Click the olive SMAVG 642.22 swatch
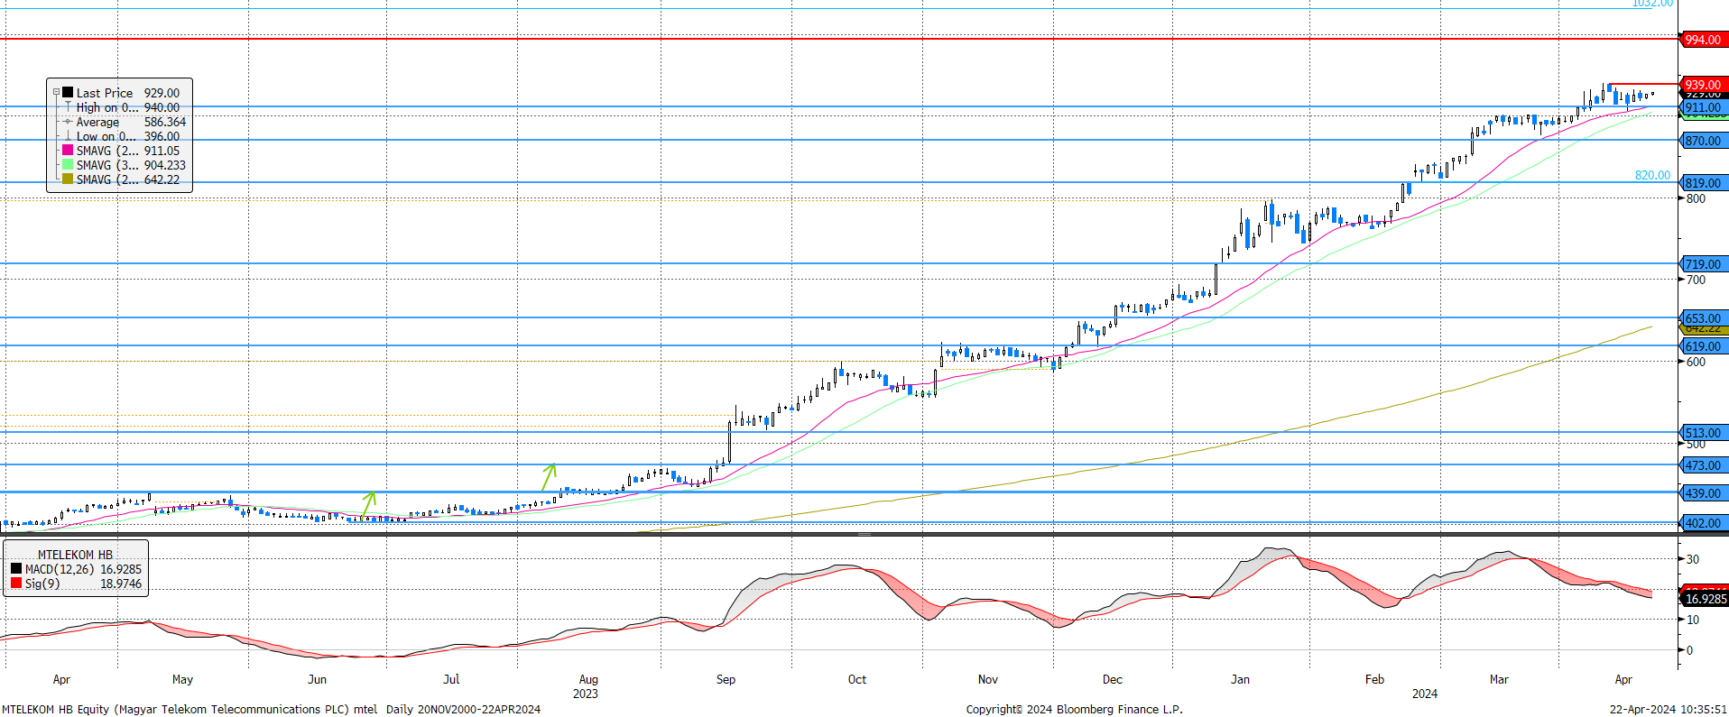The width and height of the screenshot is (1729, 717). 68,179
